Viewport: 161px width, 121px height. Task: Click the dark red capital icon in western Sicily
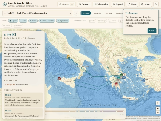point(59,78)
